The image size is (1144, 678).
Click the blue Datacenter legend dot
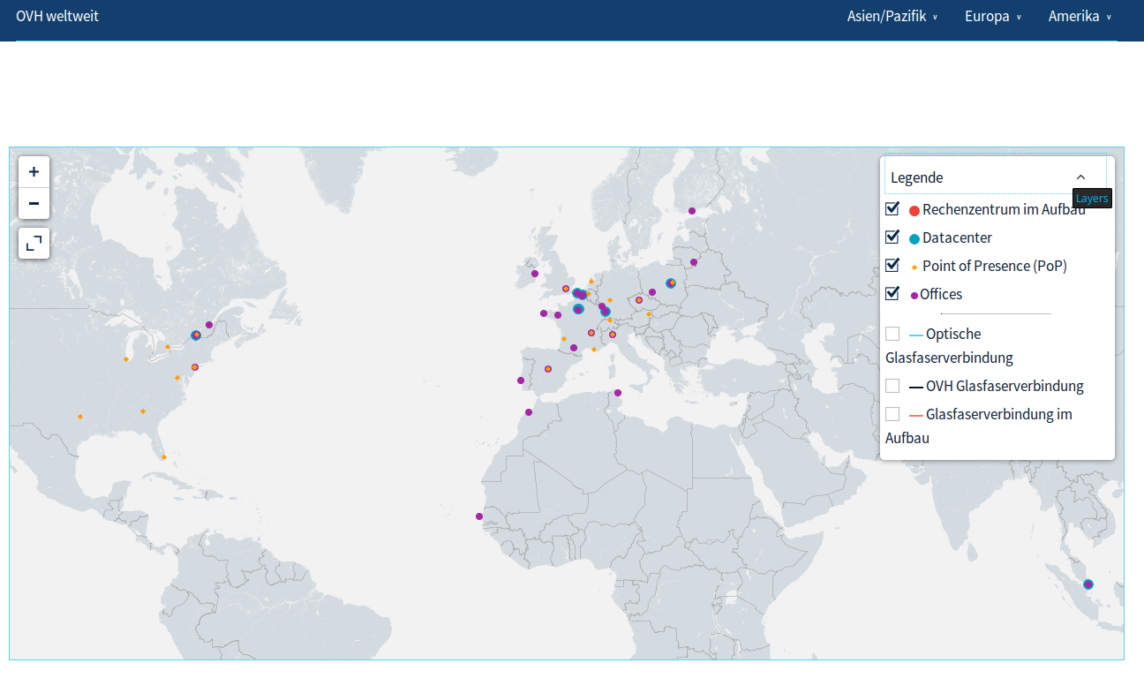[914, 239]
